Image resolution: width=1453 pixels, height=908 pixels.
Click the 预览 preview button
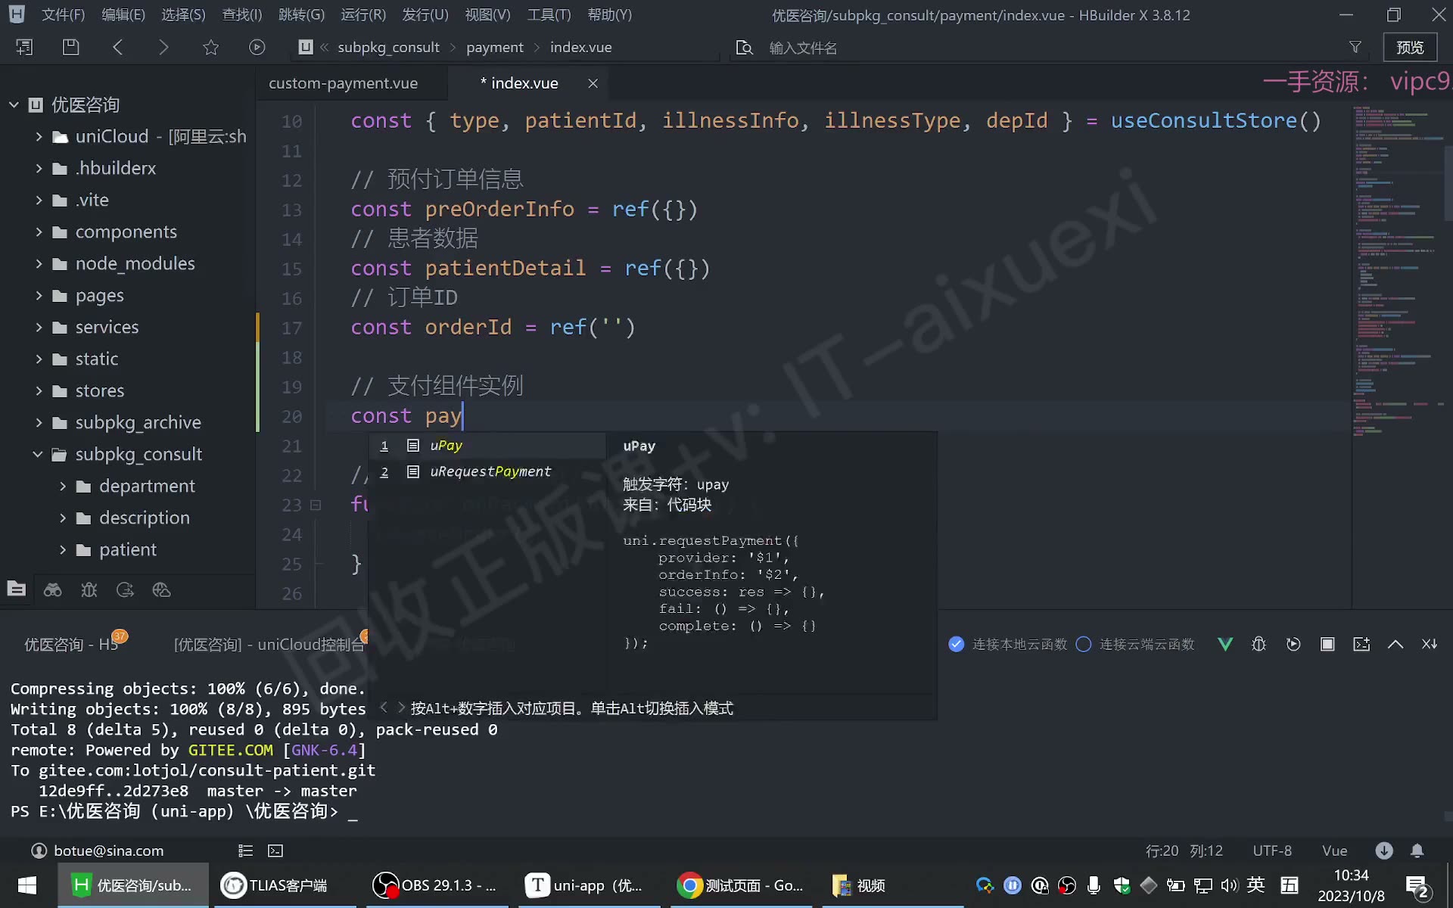coord(1410,48)
